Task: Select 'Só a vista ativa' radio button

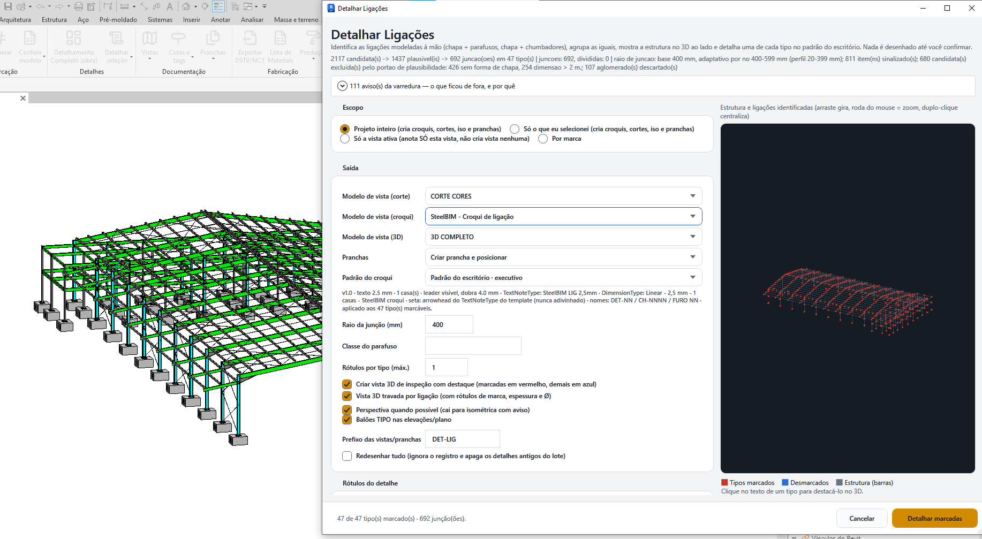Action: 345,139
